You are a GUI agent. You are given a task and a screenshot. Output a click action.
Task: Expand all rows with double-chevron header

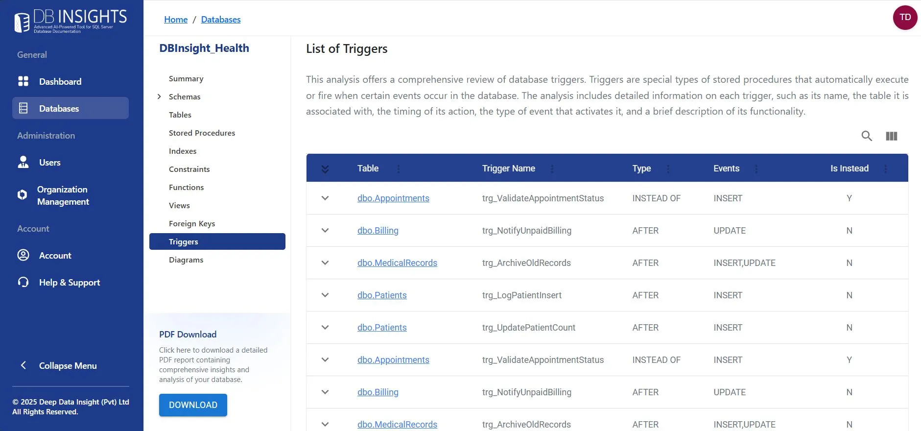pos(325,169)
